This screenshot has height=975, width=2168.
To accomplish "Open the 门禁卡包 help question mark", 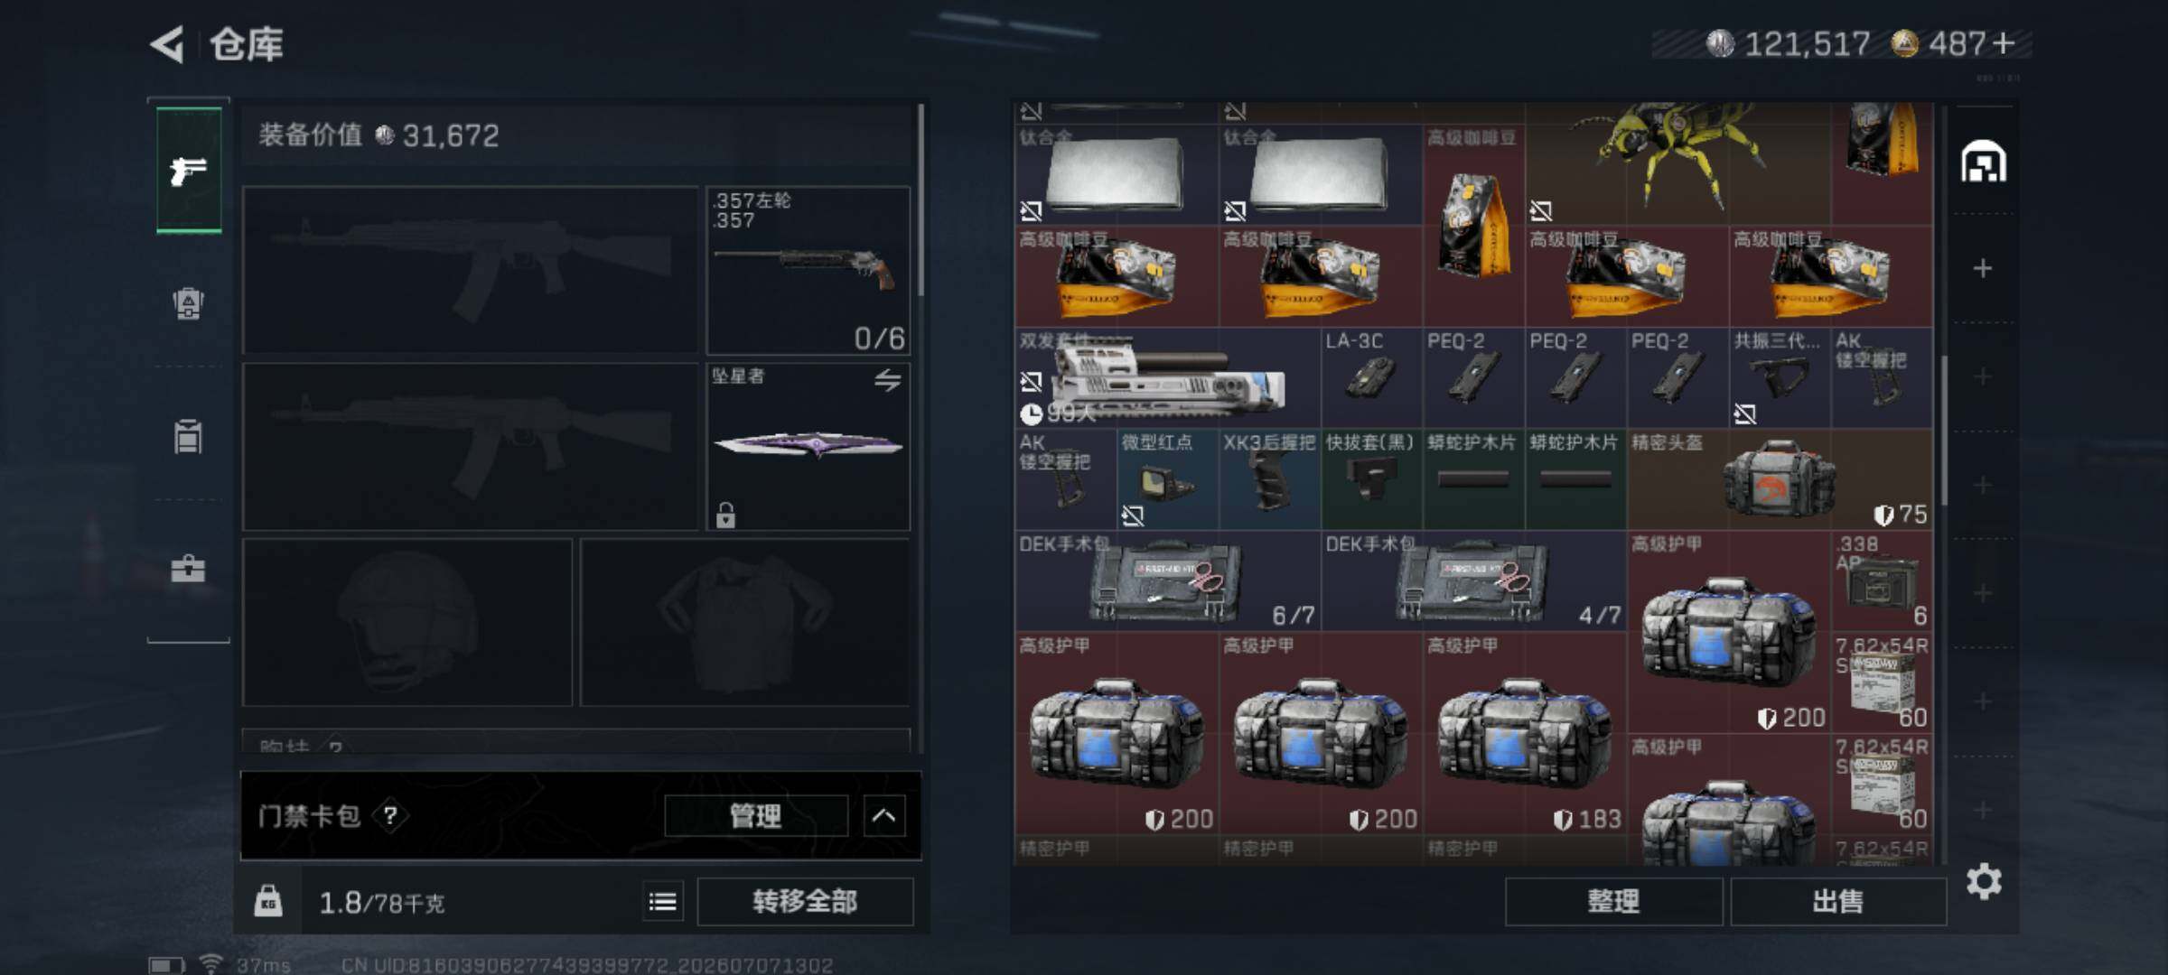I will 390,816.
